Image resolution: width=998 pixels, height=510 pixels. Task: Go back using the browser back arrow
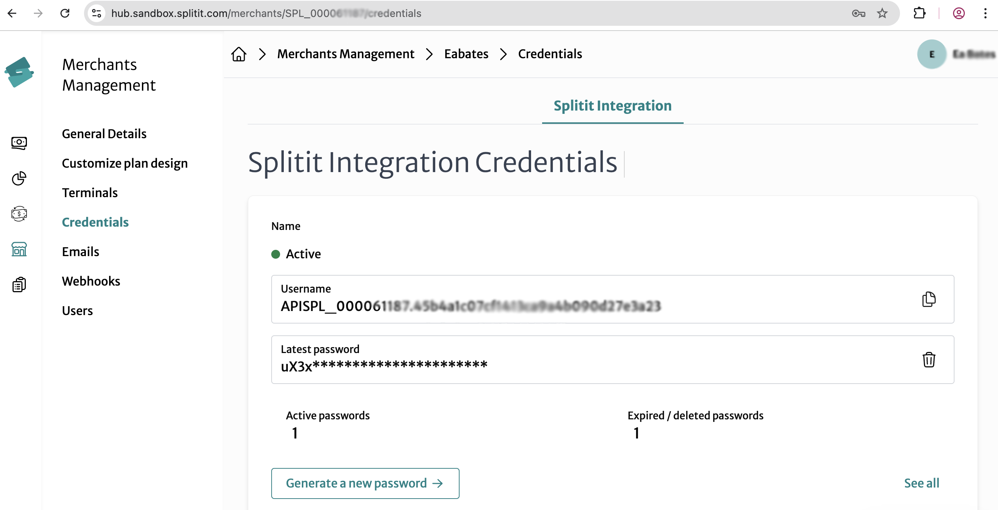click(12, 14)
